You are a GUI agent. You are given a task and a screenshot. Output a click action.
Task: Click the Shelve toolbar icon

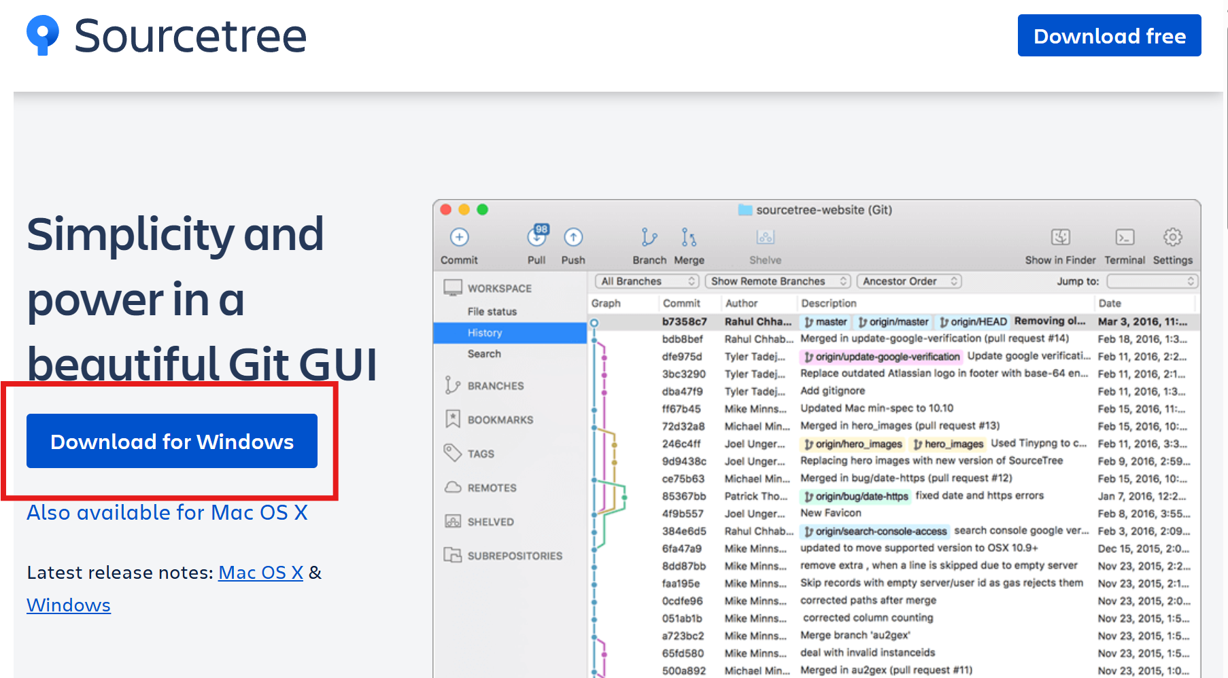coord(766,237)
